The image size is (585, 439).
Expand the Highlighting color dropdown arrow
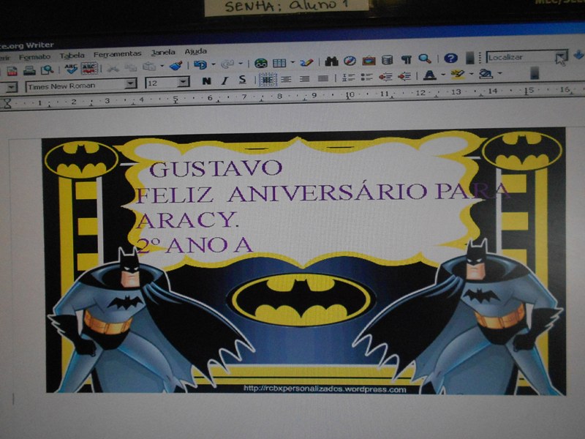point(471,74)
